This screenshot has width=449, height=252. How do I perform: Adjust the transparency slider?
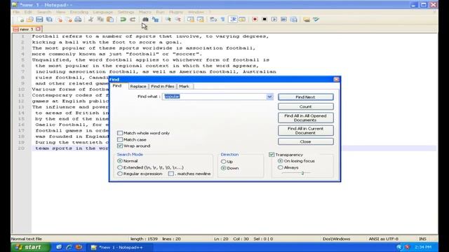(302, 173)
